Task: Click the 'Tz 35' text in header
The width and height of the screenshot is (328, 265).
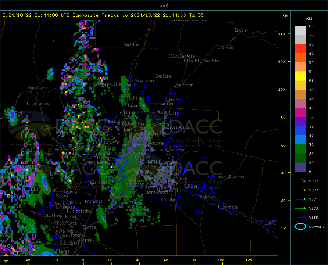Action: [x=196, y=15]
